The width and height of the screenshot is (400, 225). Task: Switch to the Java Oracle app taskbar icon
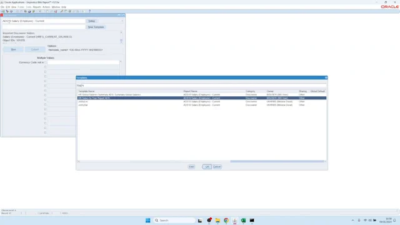pyautogui.click(x=235, y=221)
